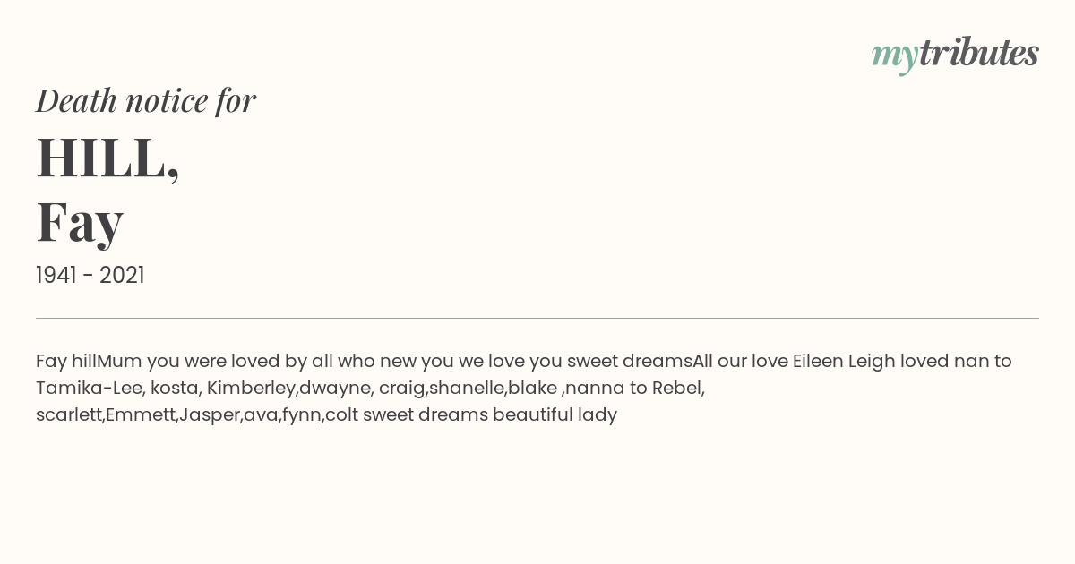Image resolution: width=1075 pixels, height=564 pixels.
Task: Click the name 'Tamika-Lee'
Action: (x=90, y=388)
